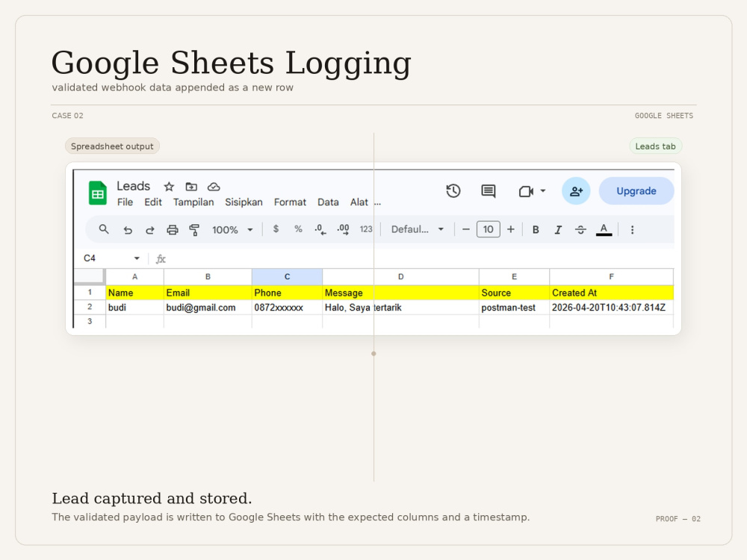The height and width of the screenshot is (560, 747).
Task: Select column F header
Action: pyautogui.click(x=611, y=277)
